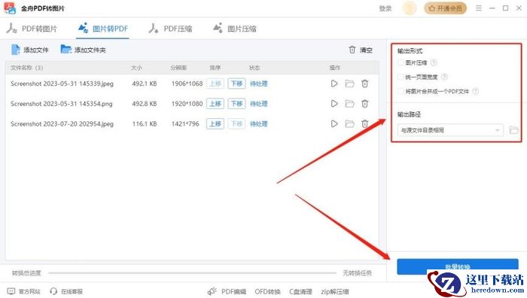Preview the Screenshot 145354.png file

(x=334, y=104)
